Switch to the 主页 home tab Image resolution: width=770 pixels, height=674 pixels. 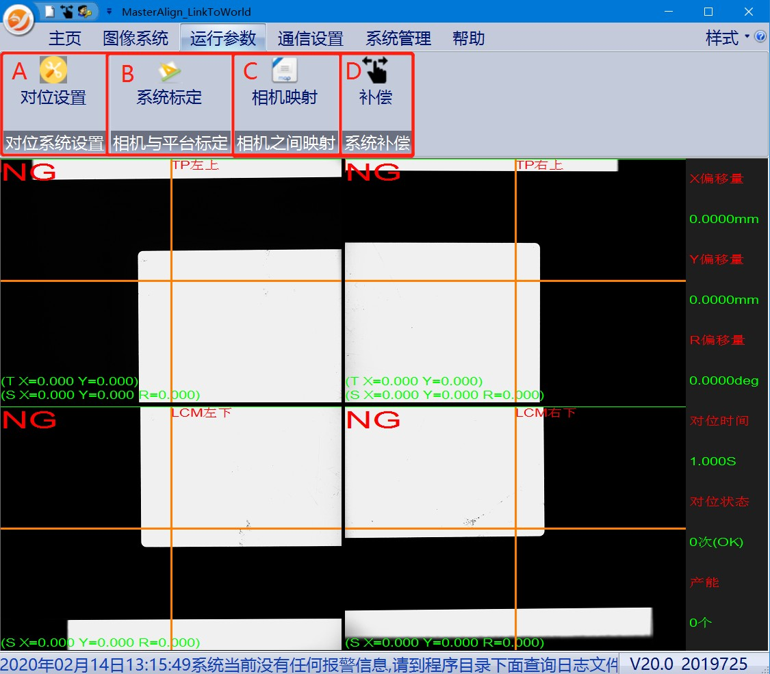65,38
